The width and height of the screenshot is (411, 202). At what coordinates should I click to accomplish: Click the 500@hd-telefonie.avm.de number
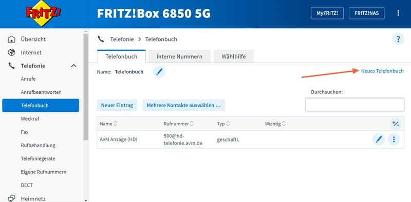[183, 139]
